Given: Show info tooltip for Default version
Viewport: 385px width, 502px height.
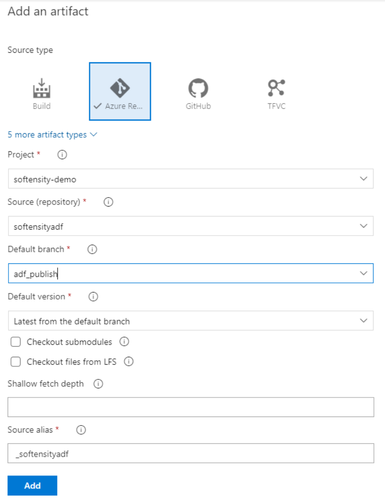Looking at the screenshot, I should pyautogui.click(x=93, y=296).
